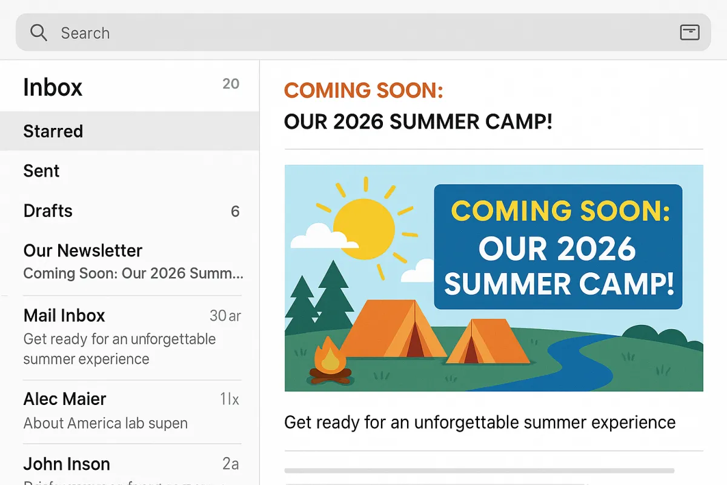The width and height of the screenshot is (727, 485).
Task: Click the OUR 2026 SUMMER CAMP! title
Action: point(418,122)
